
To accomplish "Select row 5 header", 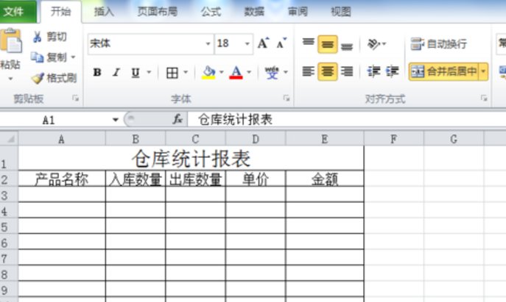I will tap(9, 226).
